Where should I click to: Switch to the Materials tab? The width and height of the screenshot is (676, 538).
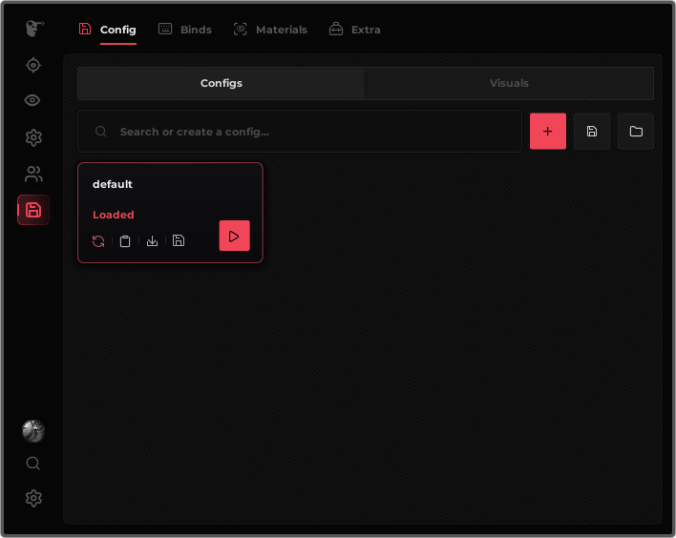coord(270,30)
